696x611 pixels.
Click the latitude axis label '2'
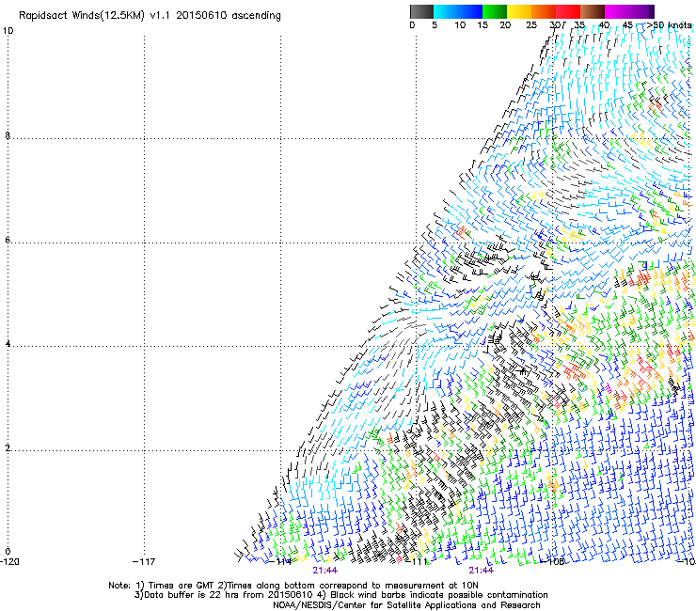pyautogui.click(x=8, y=448)
